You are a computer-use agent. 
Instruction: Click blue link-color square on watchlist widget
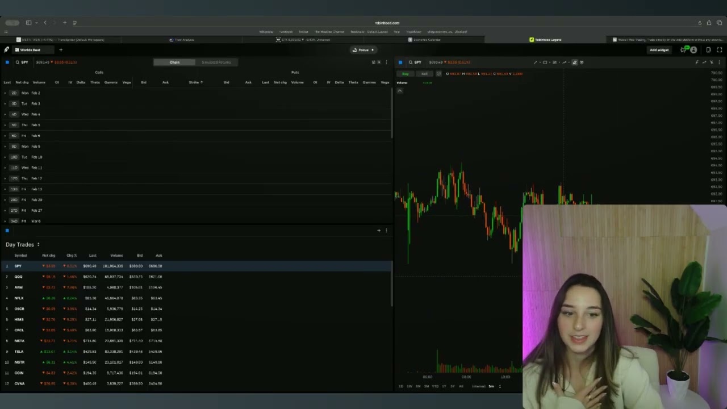pyautogui.click(x=7, y=231)
